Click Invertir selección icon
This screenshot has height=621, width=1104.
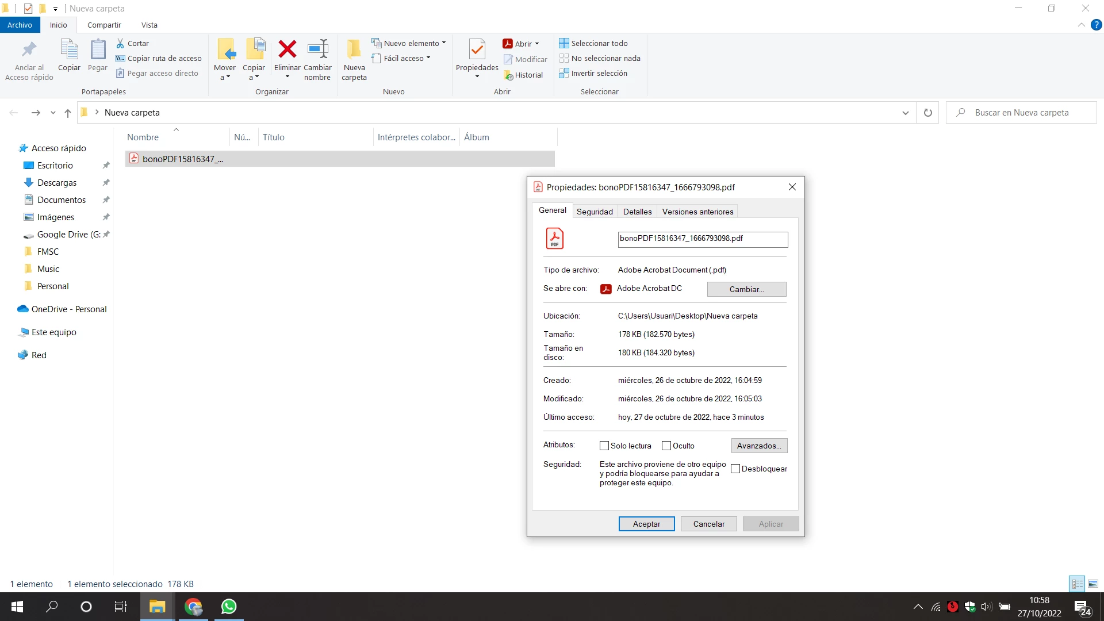[564, 73]
